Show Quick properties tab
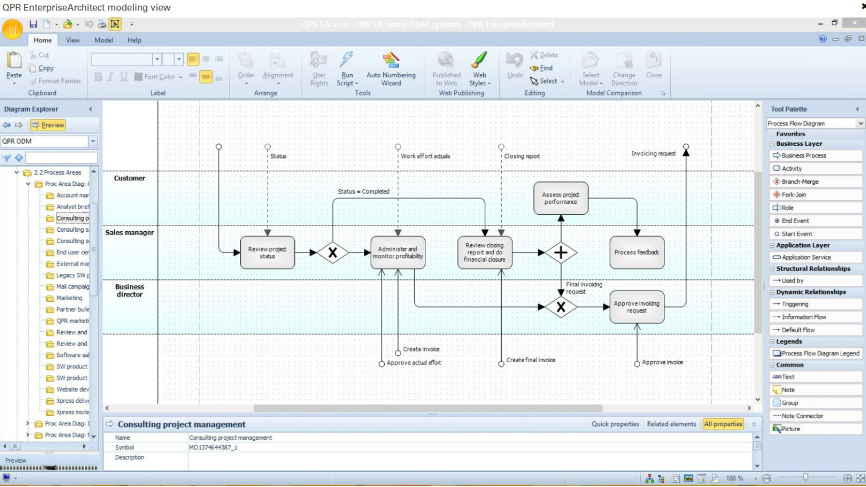866x487 pixels. (615, 424)
